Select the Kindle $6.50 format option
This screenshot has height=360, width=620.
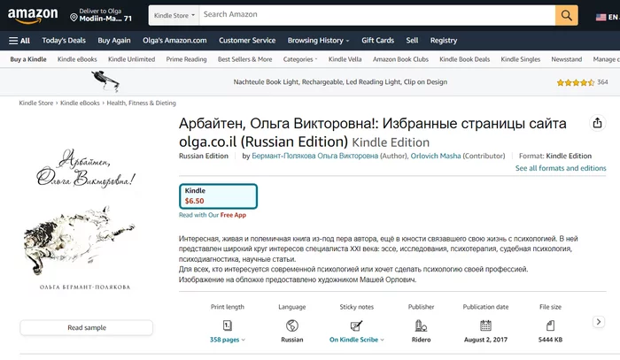(218, 196)
